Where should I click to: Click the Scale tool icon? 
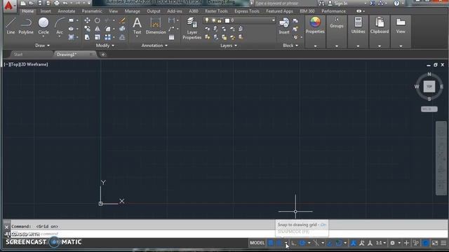point(98,37)
